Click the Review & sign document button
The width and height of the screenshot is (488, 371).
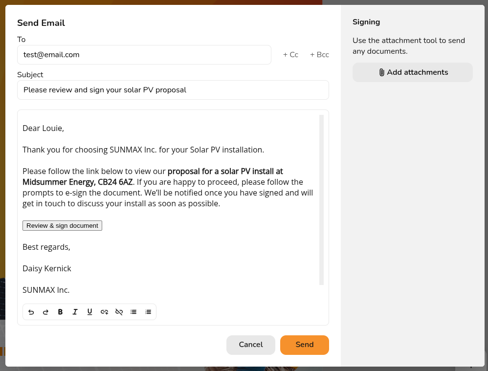click(x=62, y=226)
